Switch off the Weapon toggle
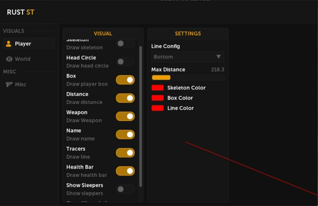The width and height of the screenshot is (318, 206). point(125,116)
